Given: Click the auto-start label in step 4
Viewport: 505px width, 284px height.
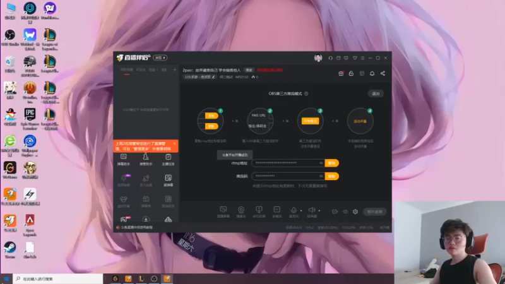Looking at the screenshot, I should point(360,121).
